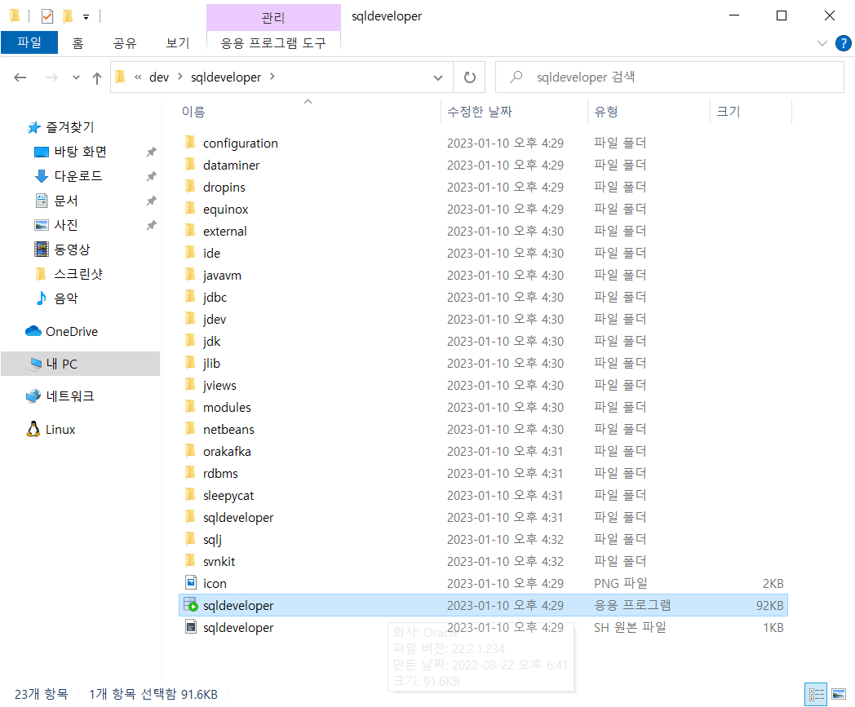Select the configuration folder icon

click(x=190, y=142)
